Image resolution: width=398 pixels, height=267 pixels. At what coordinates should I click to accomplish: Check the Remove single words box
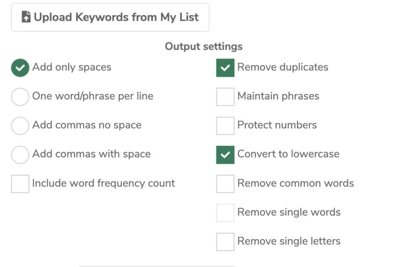pyautogui.click(x=225, y=213)
